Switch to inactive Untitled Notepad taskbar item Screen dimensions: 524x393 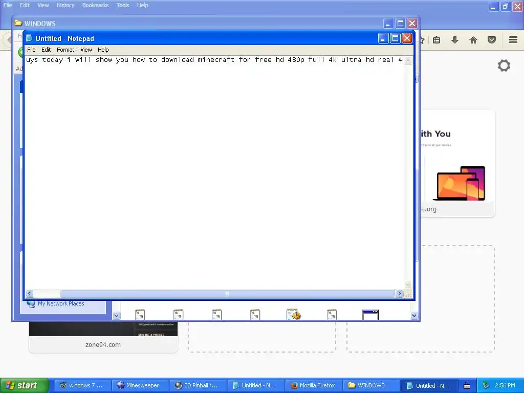255,385
